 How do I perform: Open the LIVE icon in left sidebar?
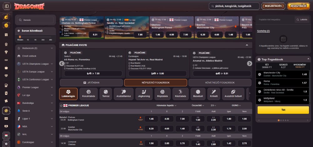pyautogui.click(x=6, y=119)
